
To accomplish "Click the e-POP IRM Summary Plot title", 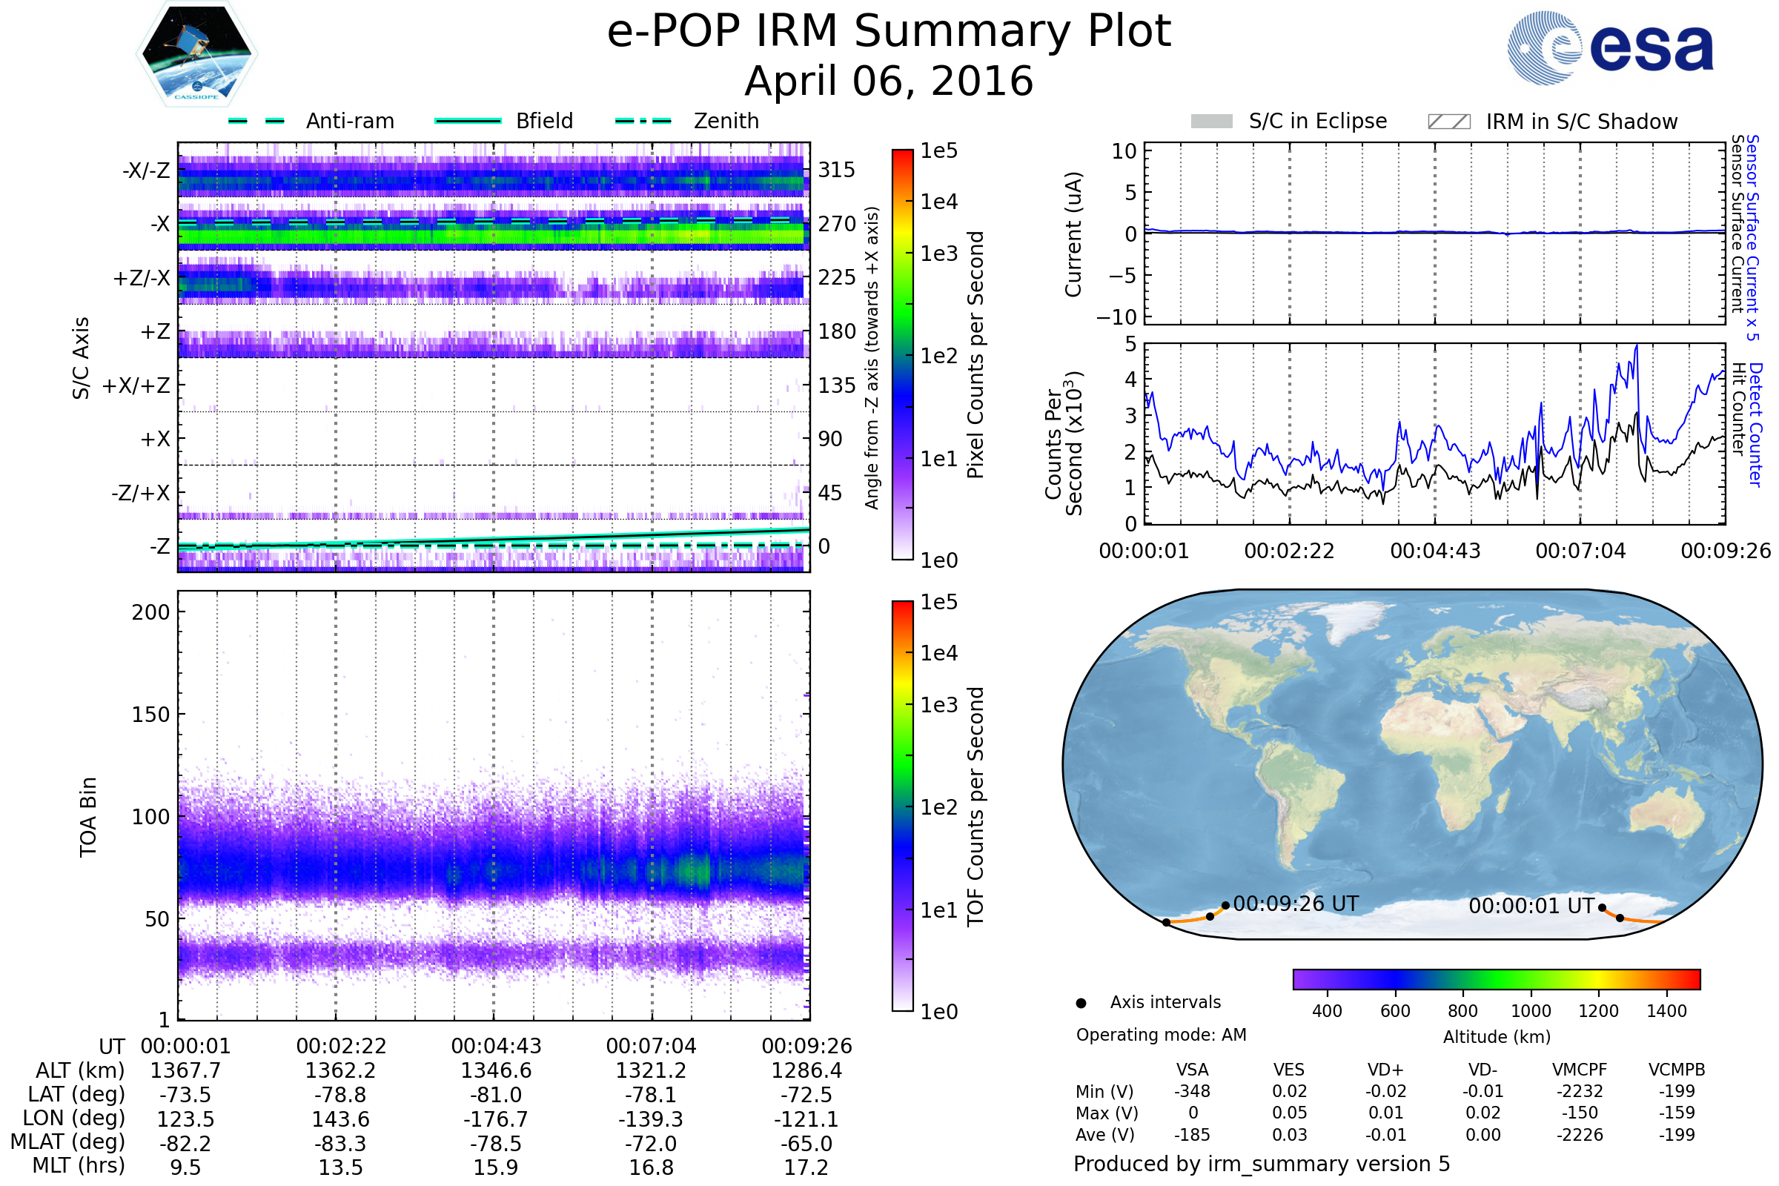I will click(x=889, y=32).
